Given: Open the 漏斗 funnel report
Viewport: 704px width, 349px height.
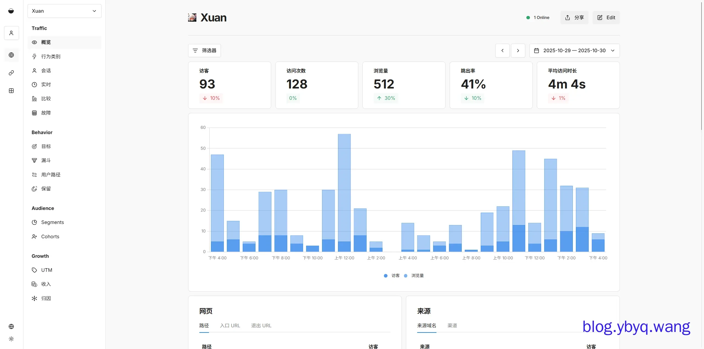Looking at the screenshot, I should coord(46,160).
